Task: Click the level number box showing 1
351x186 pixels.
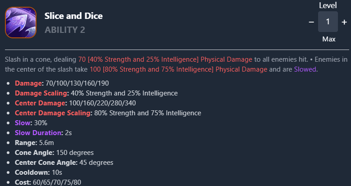Action: tap(328, 22)
